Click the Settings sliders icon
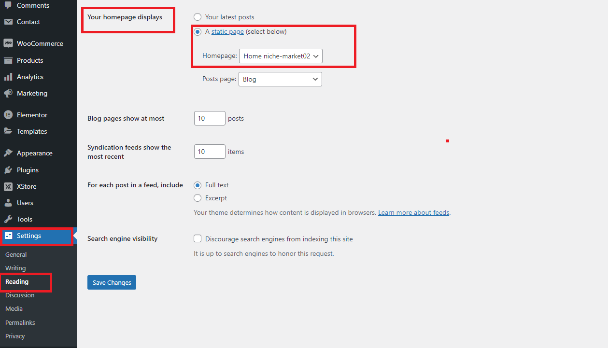 [8, 236]
